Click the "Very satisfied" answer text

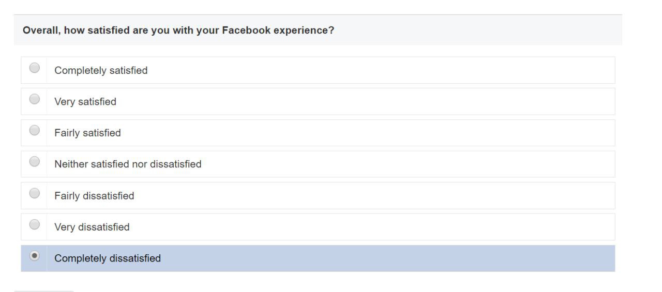tap(85, 102)
